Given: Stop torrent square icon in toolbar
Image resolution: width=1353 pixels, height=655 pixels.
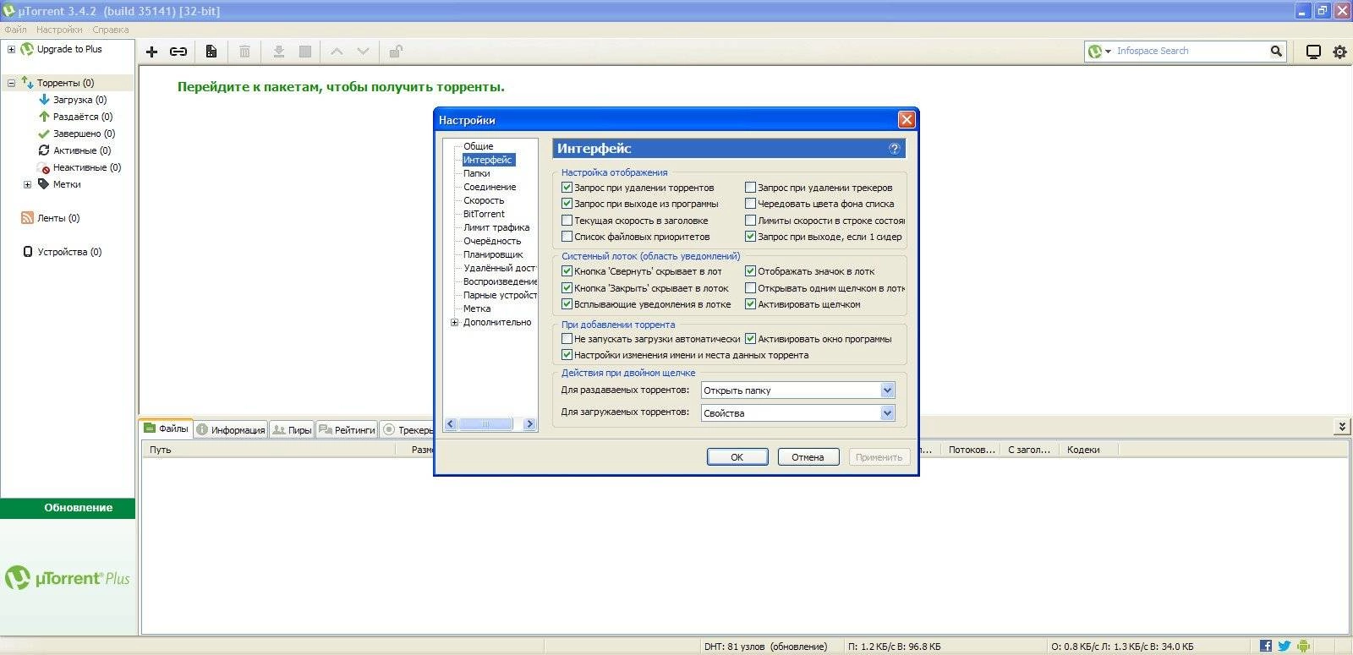Looking at the screenshot, I should [305, 52].
